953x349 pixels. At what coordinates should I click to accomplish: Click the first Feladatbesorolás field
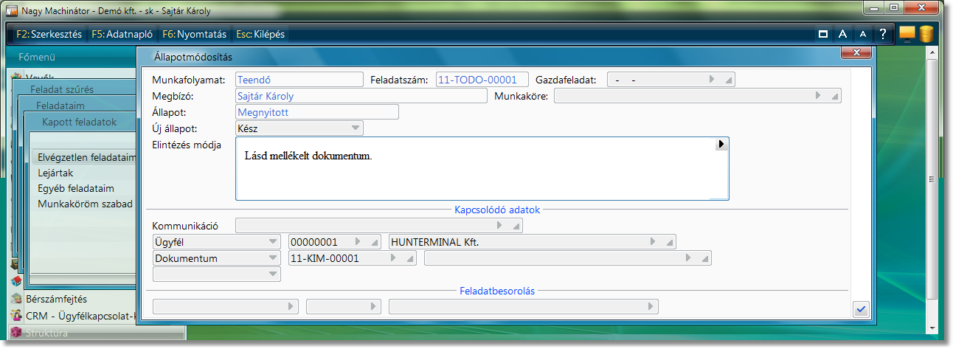pyautogui.click(x=225, y=307)
